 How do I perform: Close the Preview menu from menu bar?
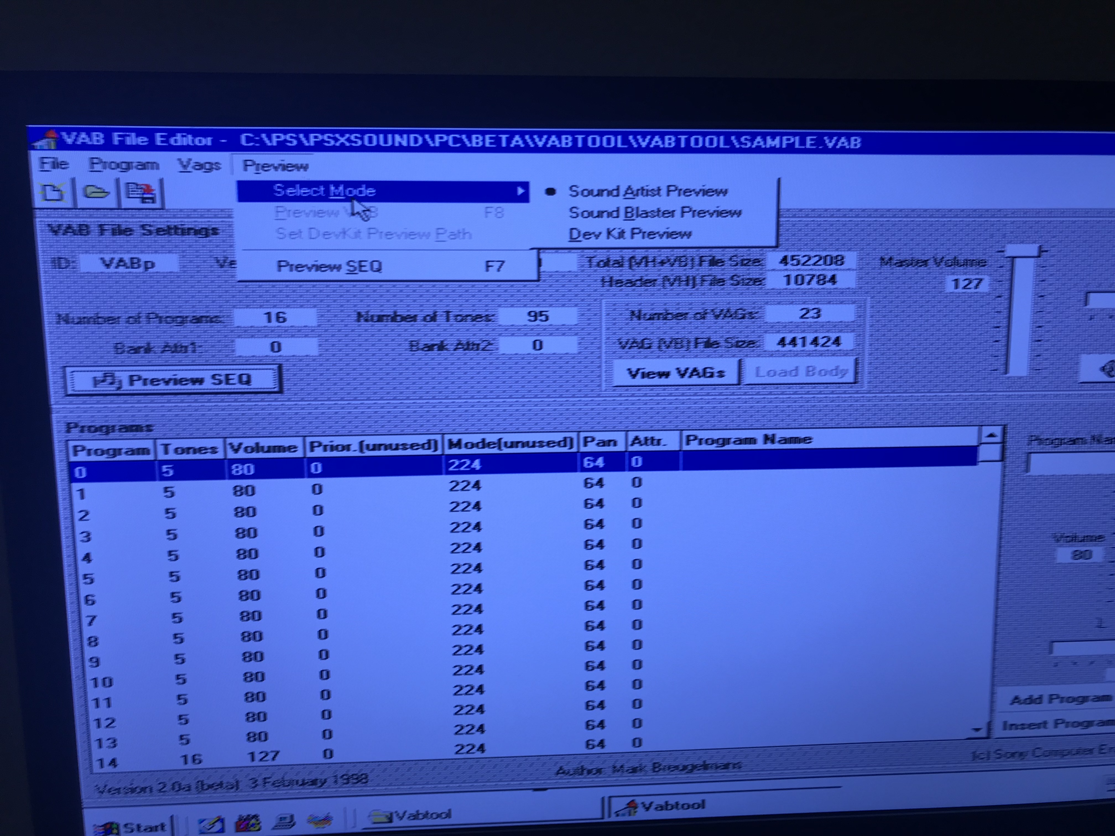pos(275,166)
